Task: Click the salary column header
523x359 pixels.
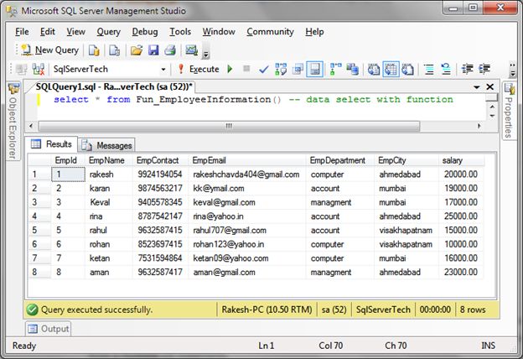Action: [x=461, y=160]
